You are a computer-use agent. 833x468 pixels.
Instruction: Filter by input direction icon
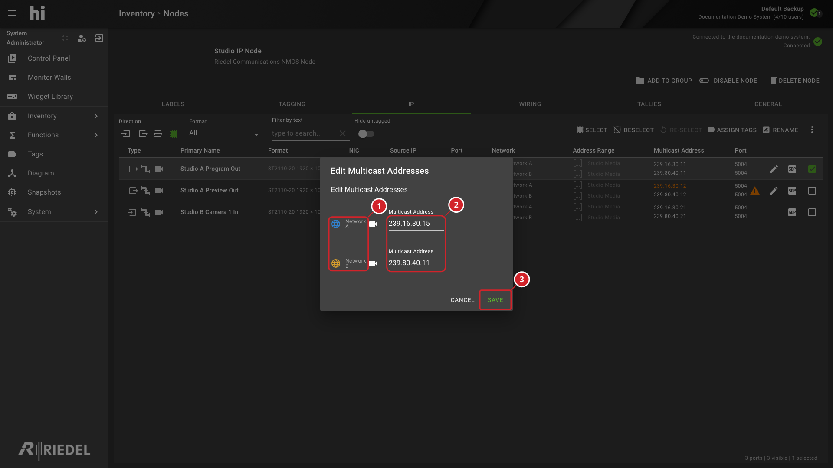126,134
